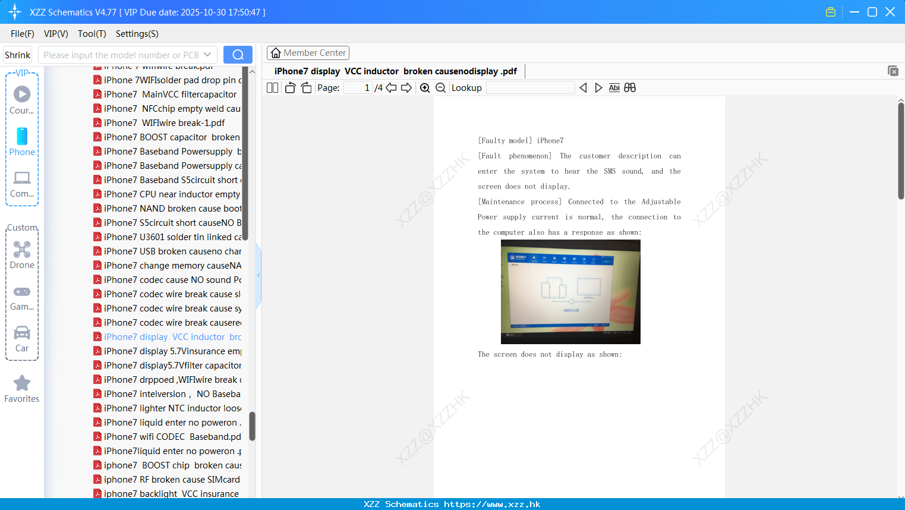The image size is (905, 510).
Task: Open iPhone7 NAND broken cause boot file
Action: 168,209
